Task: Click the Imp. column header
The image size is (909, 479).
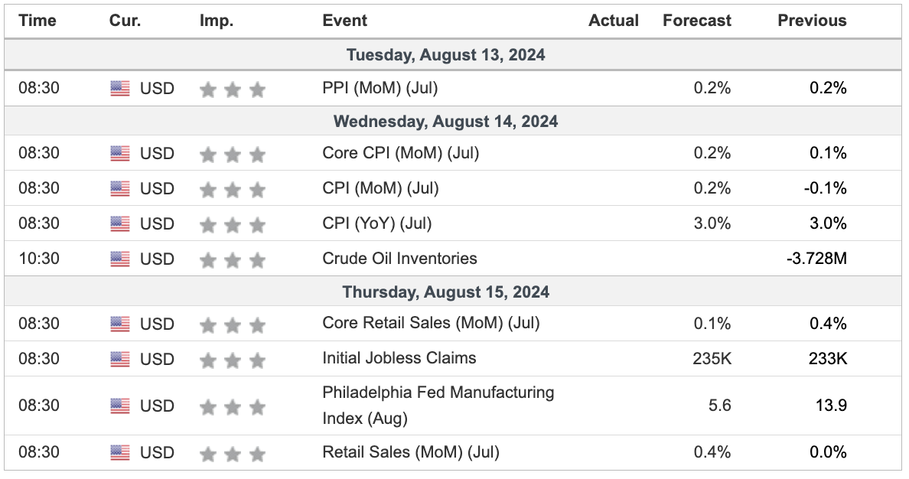Action: coord(217,21)
